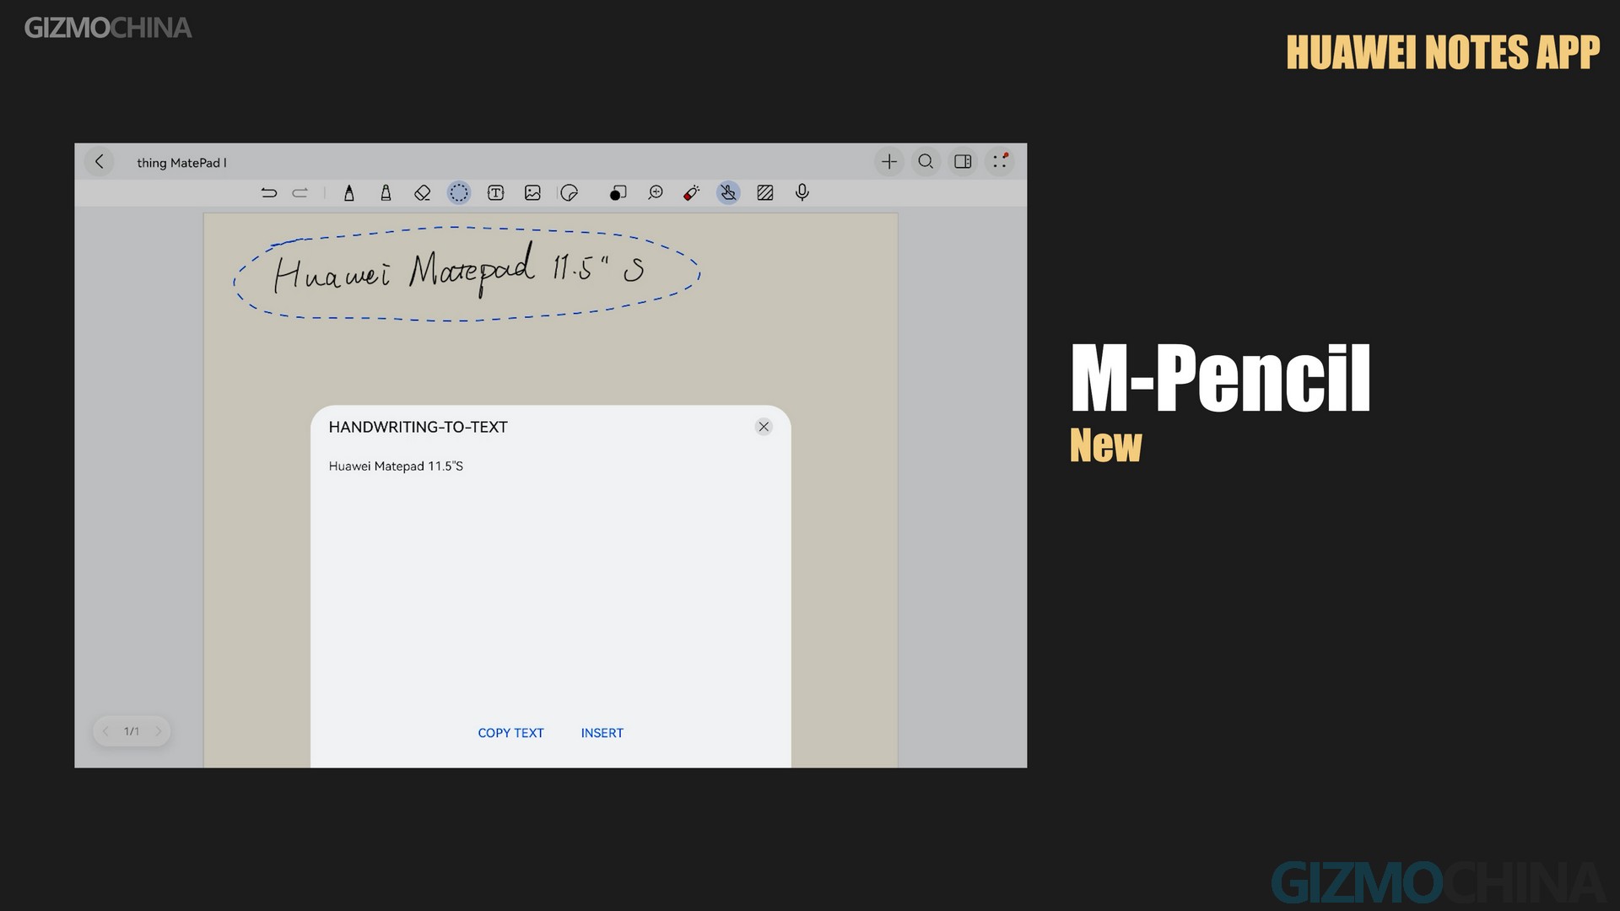Open the magnifier zoom tool
1620x911 pixels.
[656, 192]
